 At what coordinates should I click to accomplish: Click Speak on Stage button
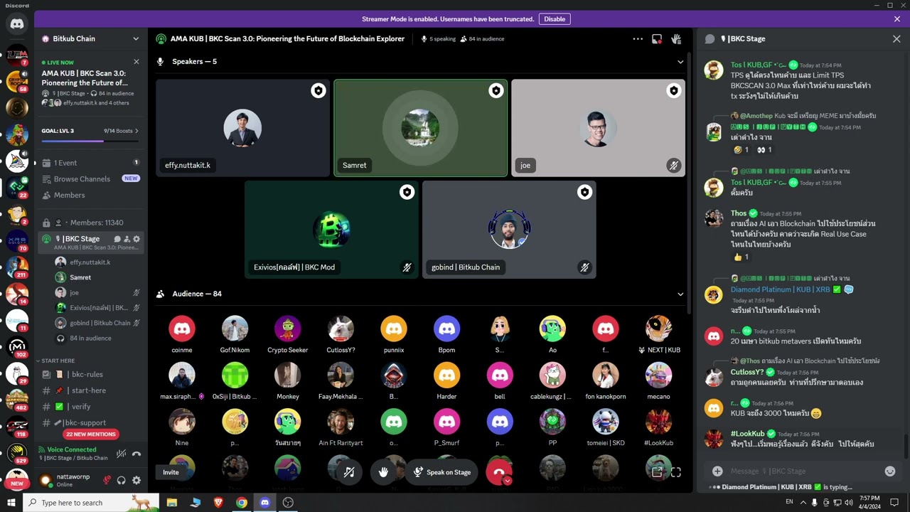(x=441, y=472)
